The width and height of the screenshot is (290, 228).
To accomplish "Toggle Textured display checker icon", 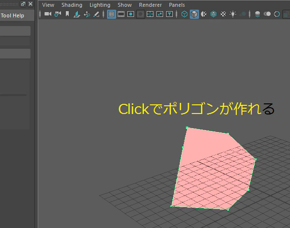I will (x=223, y=14).
